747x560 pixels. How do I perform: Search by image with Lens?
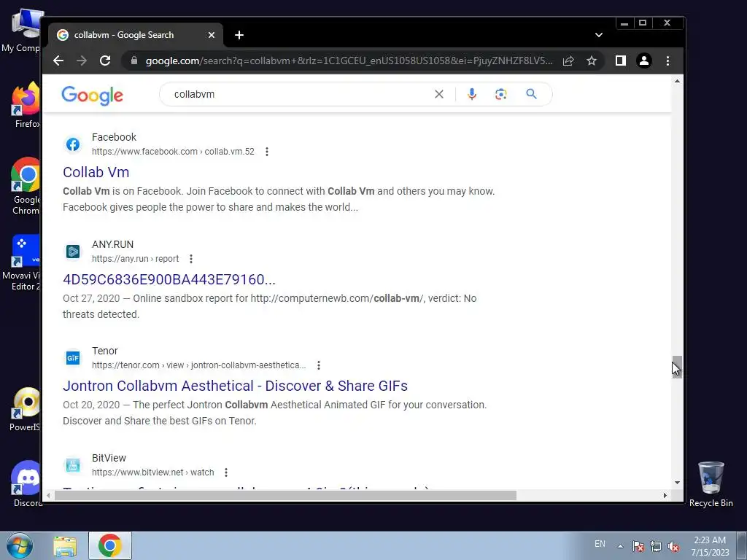[500, 94]
